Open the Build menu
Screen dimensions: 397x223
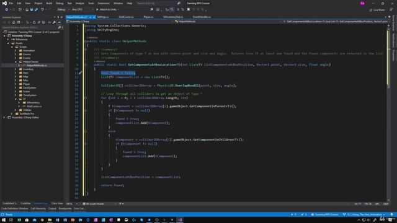[49, 3]
